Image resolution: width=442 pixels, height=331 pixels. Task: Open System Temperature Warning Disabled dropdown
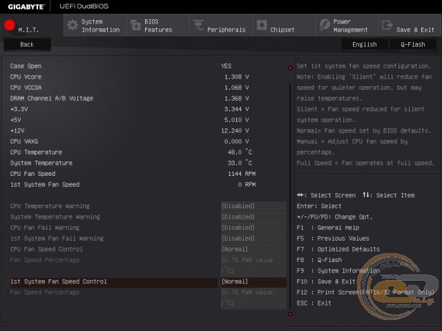tap(253, 217)
